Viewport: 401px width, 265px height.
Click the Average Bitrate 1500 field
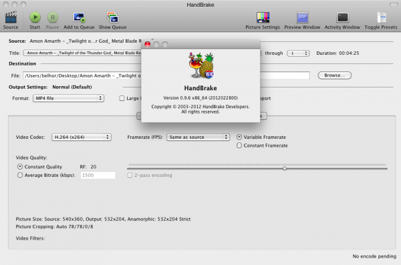(98, 175)
